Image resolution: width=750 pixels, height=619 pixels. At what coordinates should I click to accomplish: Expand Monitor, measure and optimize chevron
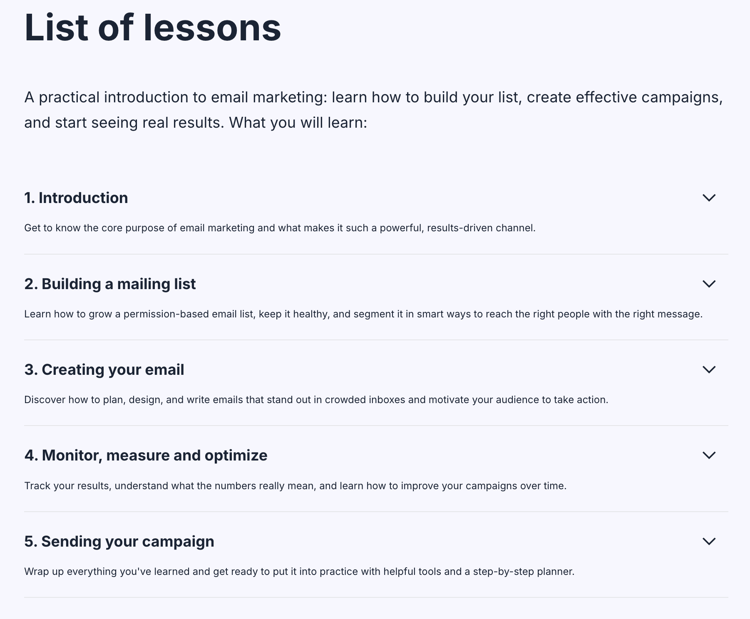(x=709, y=455)
